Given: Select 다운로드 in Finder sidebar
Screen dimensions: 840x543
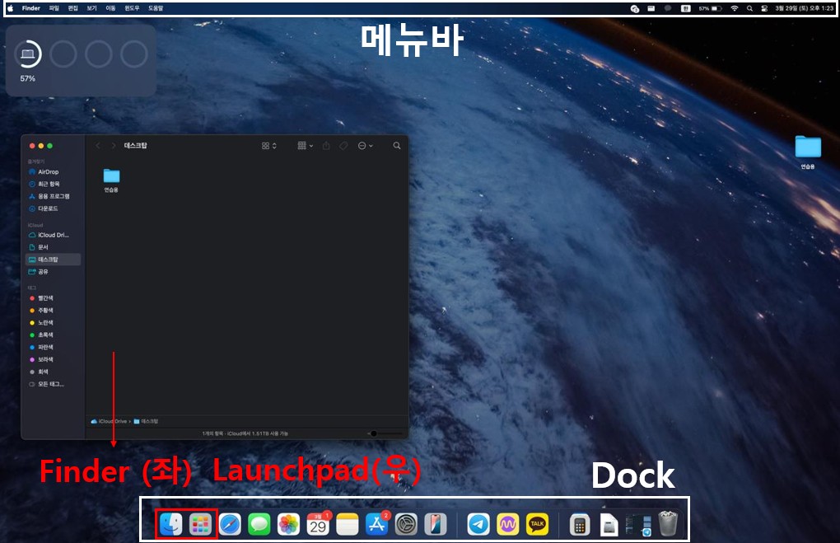Looking at the screenshot, I should pyautogui.click(x=53, y=208).
